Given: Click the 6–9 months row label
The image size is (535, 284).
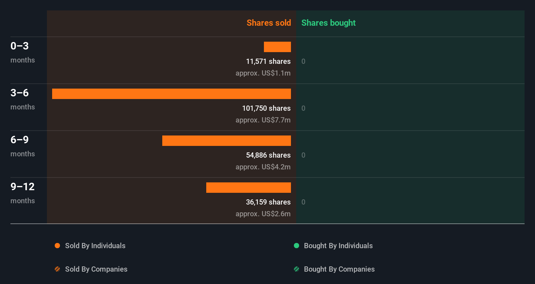Looking at the screenshot, I should [x=22, y=146].
